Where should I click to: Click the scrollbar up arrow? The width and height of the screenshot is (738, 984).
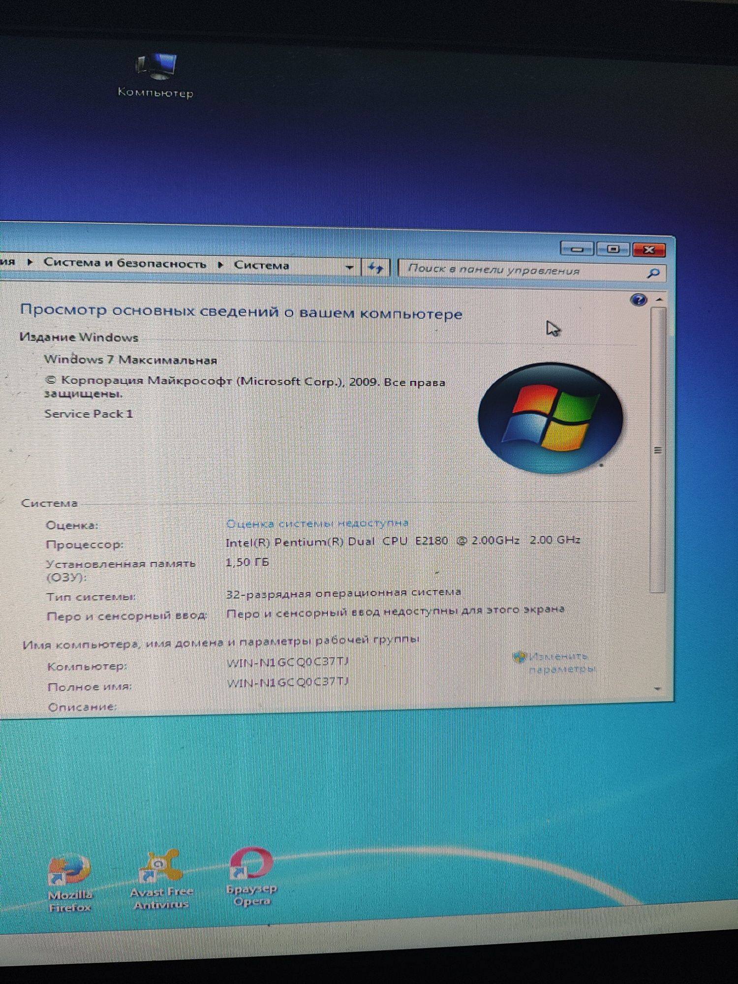pos(659,299)
